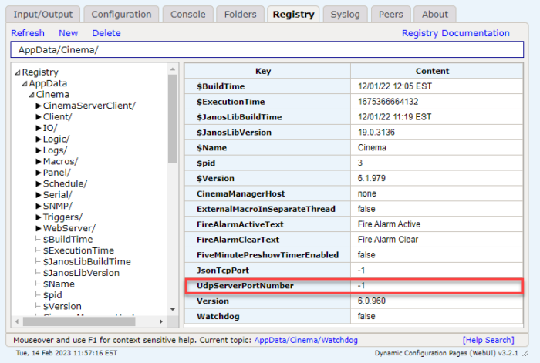Screen dimensions: 540x363
Task: Expand the CinemaServerClient/ tree node
Action: (39, 106)
